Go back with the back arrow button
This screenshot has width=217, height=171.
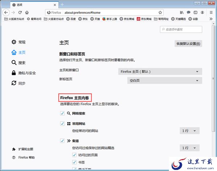(x=6, y=13)
